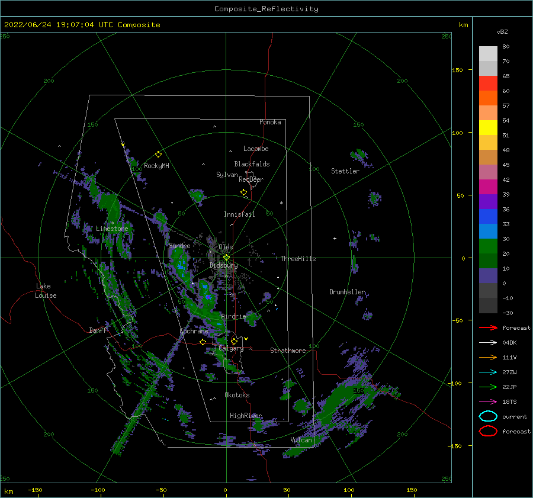Image resolution: width=533 pixels, height=498 pixels.
Task: Click the 20 dBZ green swatch
Action: click(x=488, y=246)
